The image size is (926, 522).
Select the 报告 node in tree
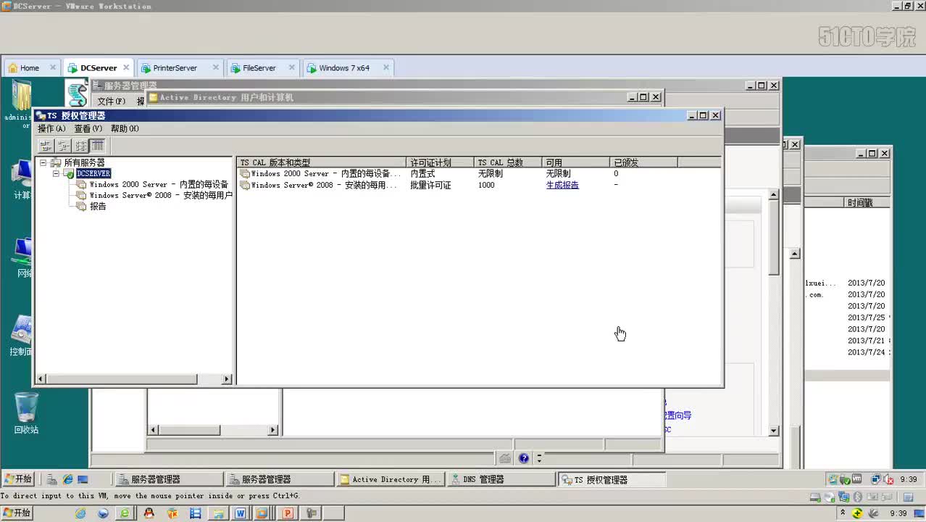coord(98,206)
